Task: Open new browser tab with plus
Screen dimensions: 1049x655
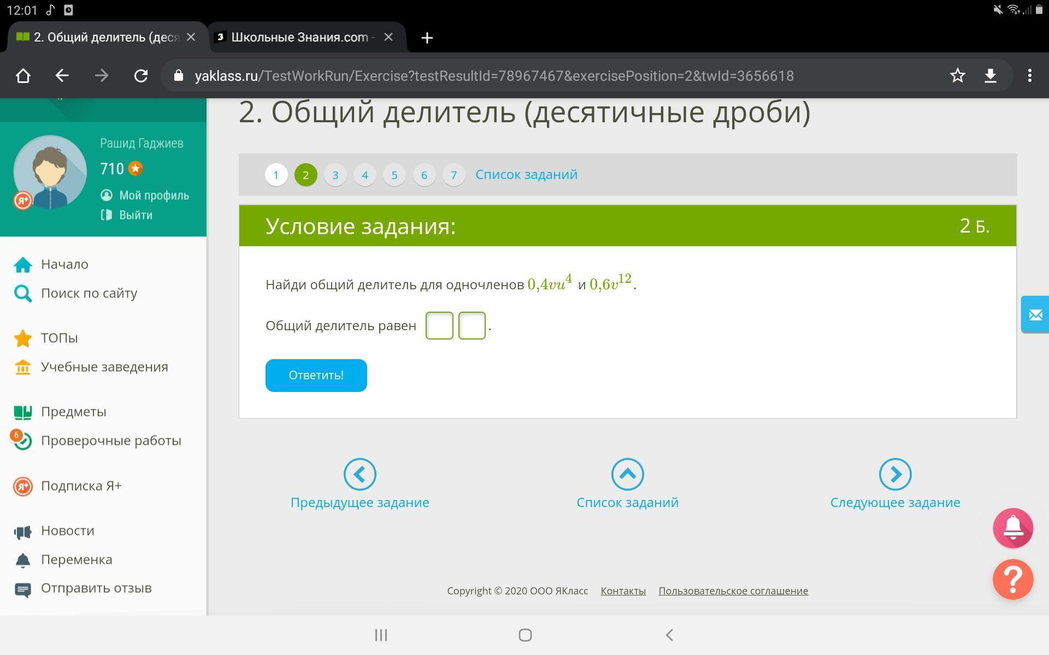Action: pyautogui.click(x=427, y=38)
